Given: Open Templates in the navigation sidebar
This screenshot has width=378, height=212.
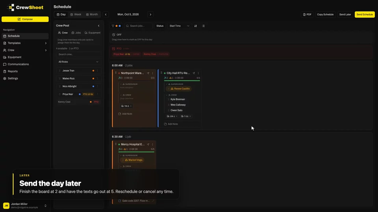Looking at the screenshot, I should tap(25, 43).
